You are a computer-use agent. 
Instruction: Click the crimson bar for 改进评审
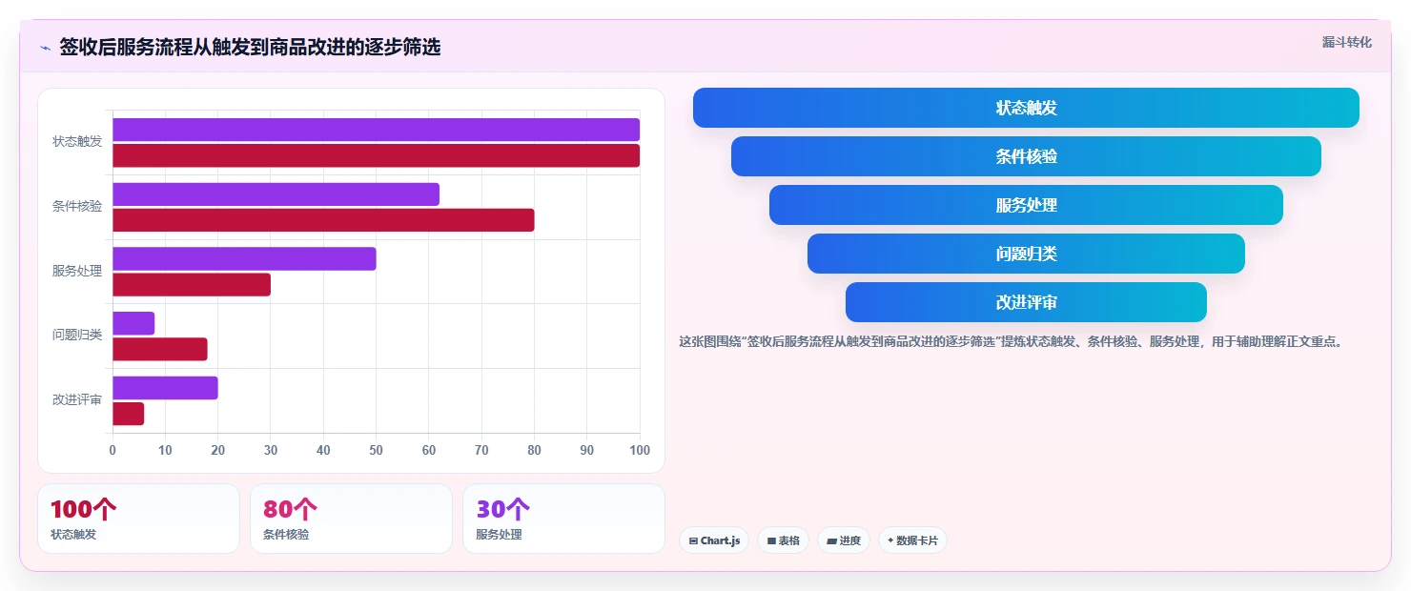pyautogui.click(x=128, y=414)
